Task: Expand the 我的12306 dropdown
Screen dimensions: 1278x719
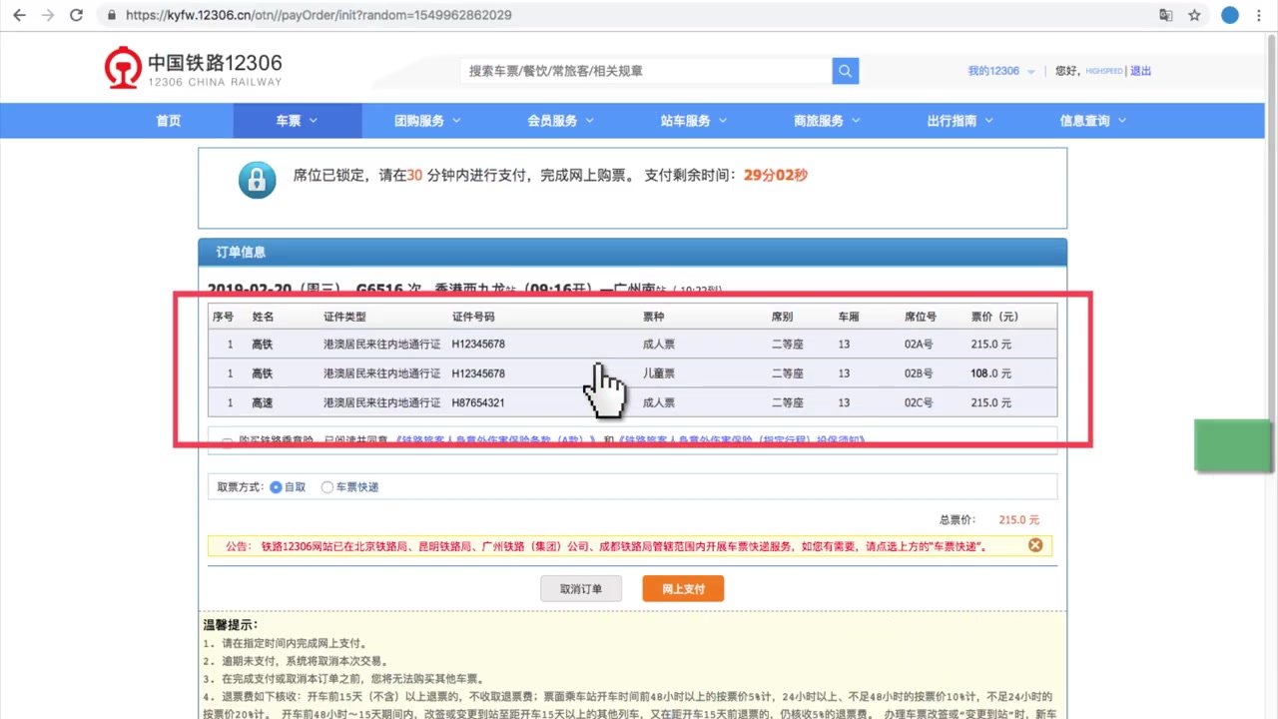Action: (1000, 71)
